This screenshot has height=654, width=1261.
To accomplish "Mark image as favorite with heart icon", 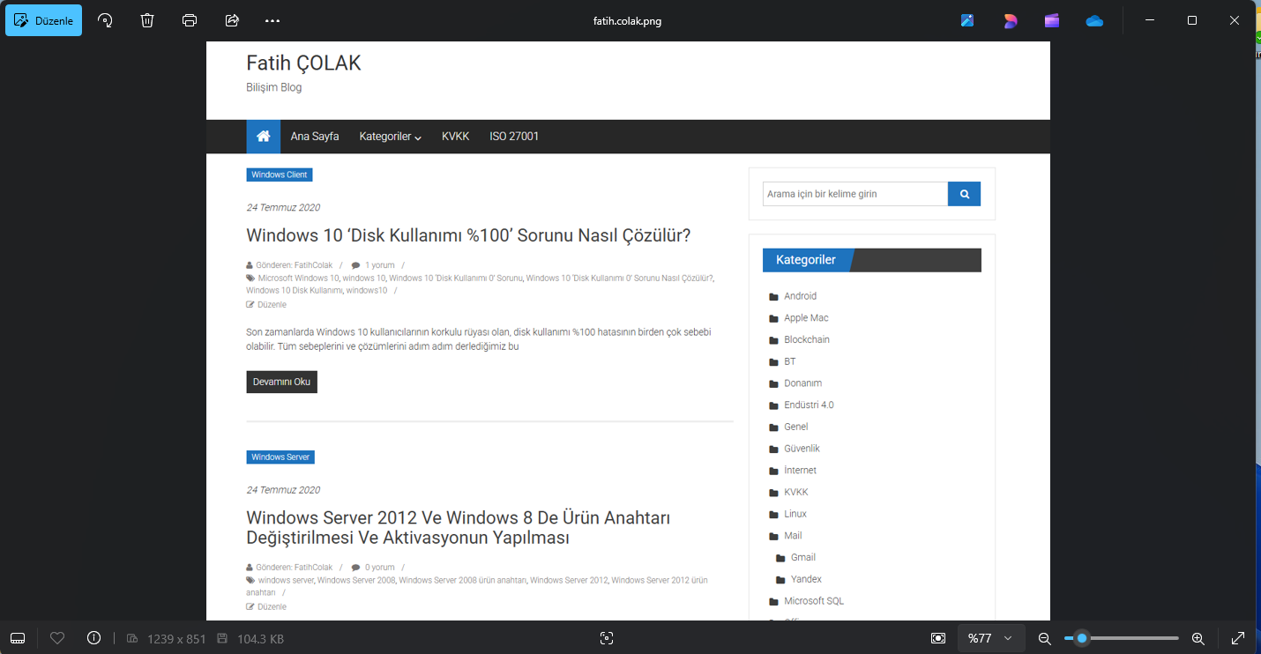I will [57, 638].
